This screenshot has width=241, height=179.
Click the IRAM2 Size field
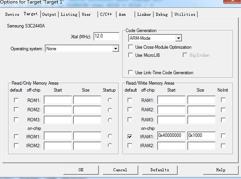point(201,146)
